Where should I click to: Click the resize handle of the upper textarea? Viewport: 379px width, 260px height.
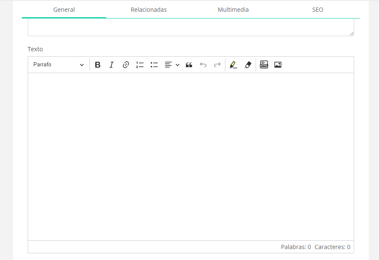(x=351, y=33)
